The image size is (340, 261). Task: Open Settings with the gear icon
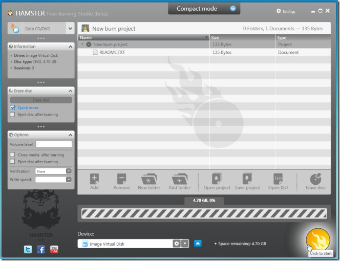(279, 11)
